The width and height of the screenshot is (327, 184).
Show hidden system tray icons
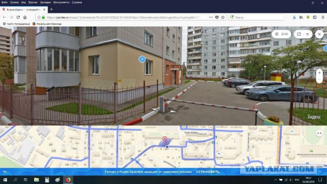pos(276,179)
